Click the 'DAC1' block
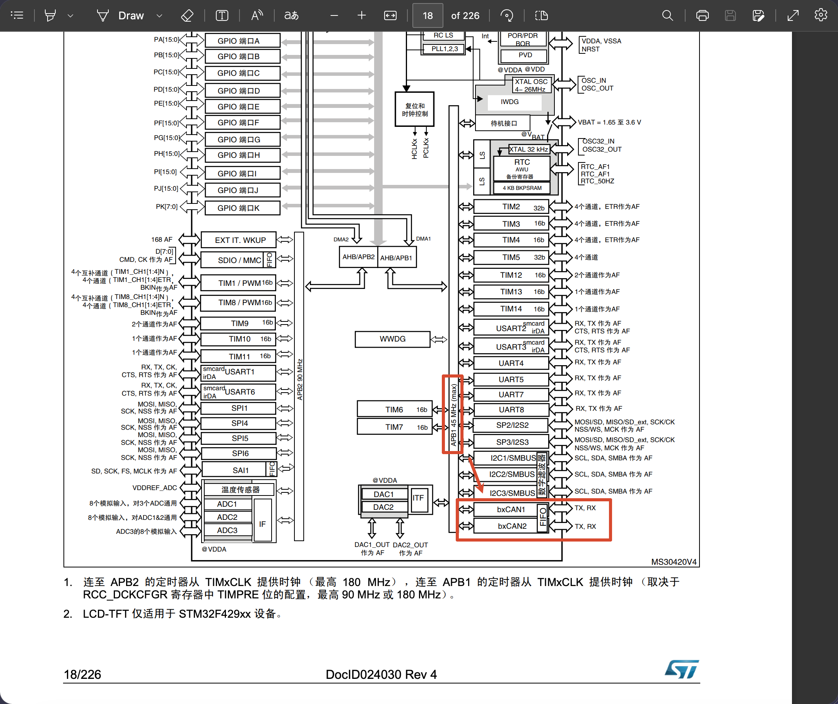 [x=384, y=494]
